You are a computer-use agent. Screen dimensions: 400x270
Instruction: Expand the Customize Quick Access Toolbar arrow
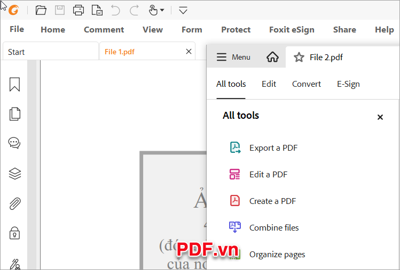(183, 11)
